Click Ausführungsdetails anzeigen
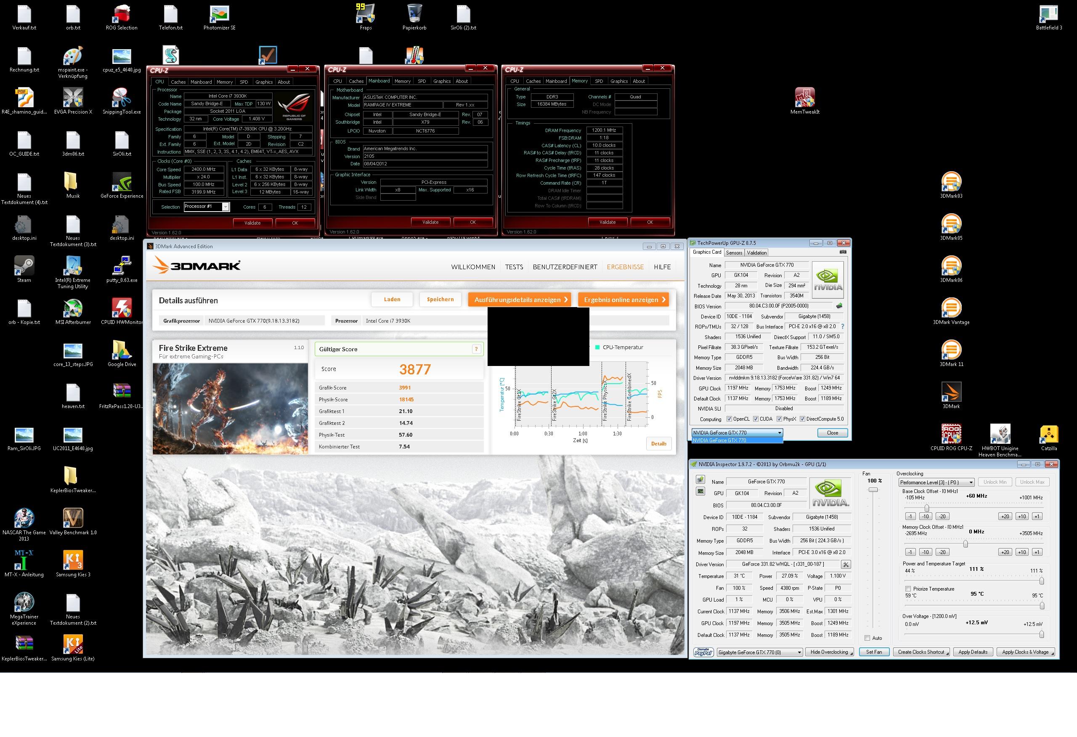 click(x=520, y=300)
